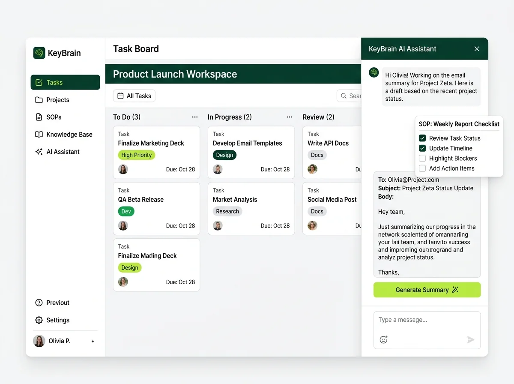Click the assignee avatar on Finalize Marketing Deck
The height and width of the screenshot is (384, 514).
click(x=123, y=169)
